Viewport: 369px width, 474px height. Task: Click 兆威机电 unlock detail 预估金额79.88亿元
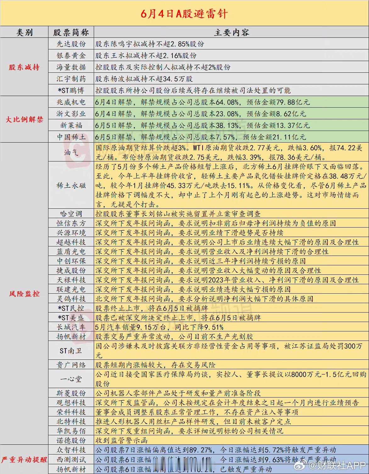[x=278, y=102]
